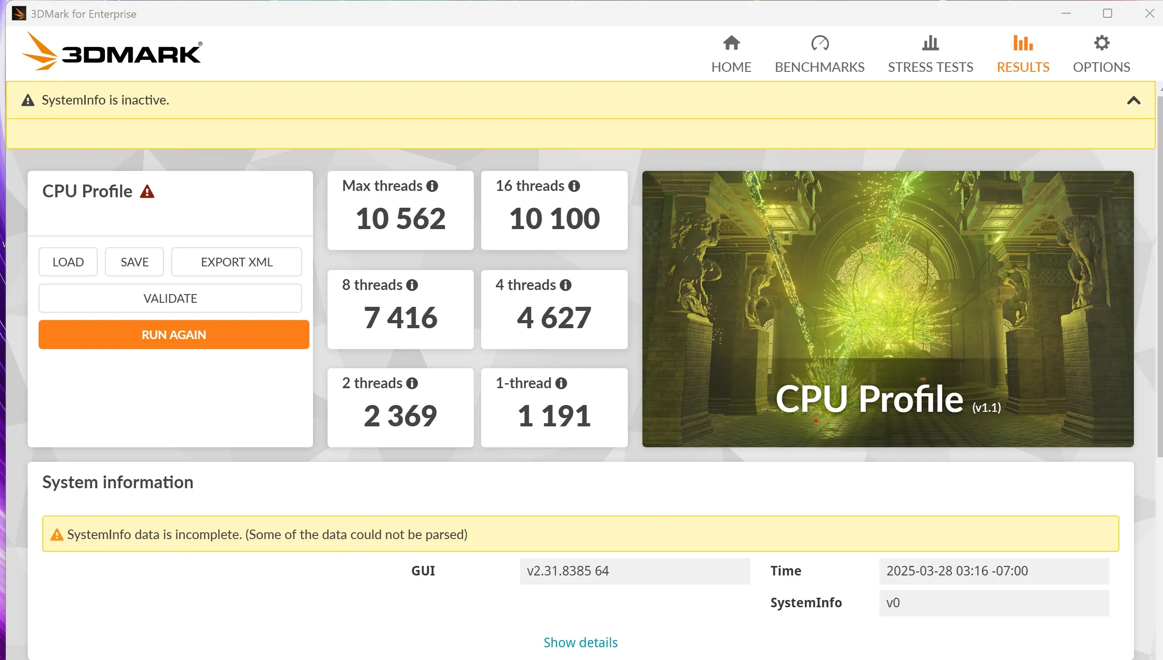Open the Options tab
1163x660 pixels.
[1101, 54]
